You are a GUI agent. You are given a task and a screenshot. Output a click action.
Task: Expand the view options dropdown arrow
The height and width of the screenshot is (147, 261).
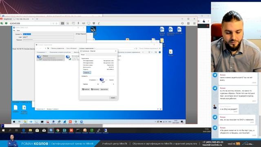pos(152,52)
